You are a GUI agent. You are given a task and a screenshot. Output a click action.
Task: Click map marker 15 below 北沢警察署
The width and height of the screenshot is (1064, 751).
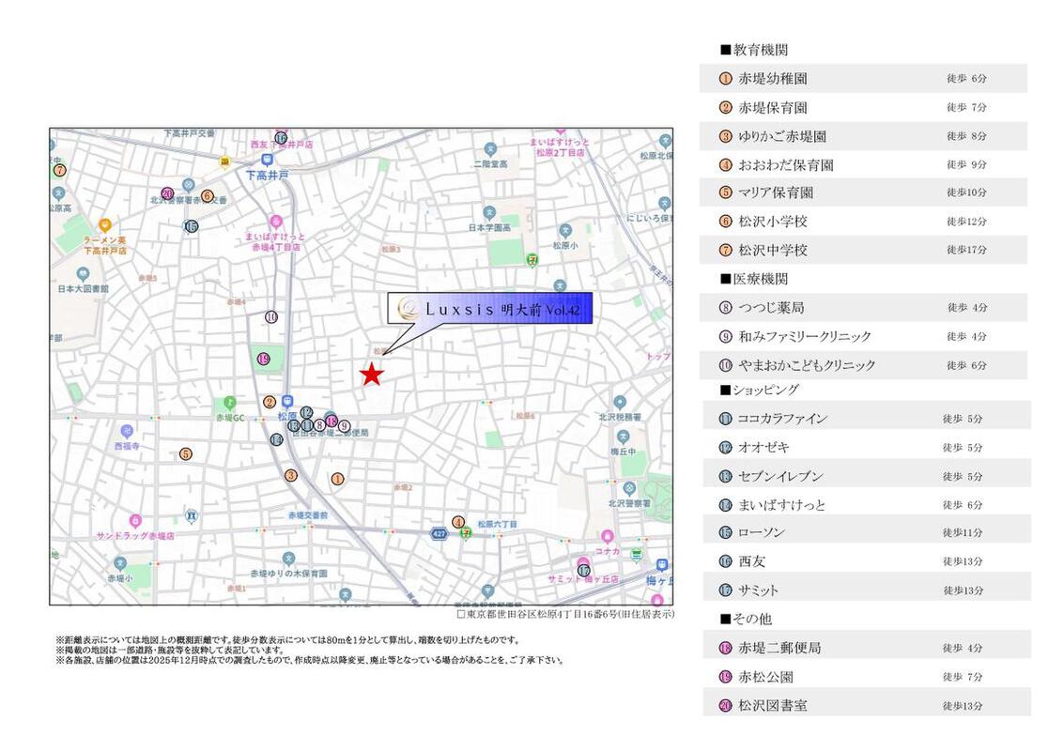point(192,226)
